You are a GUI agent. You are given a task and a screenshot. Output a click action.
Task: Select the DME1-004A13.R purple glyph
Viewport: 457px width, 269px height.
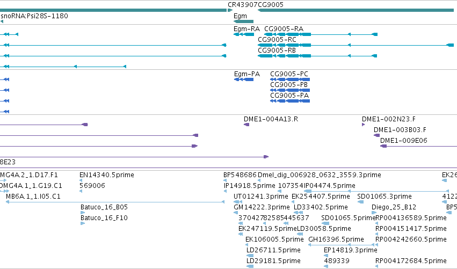coord(246,125)
